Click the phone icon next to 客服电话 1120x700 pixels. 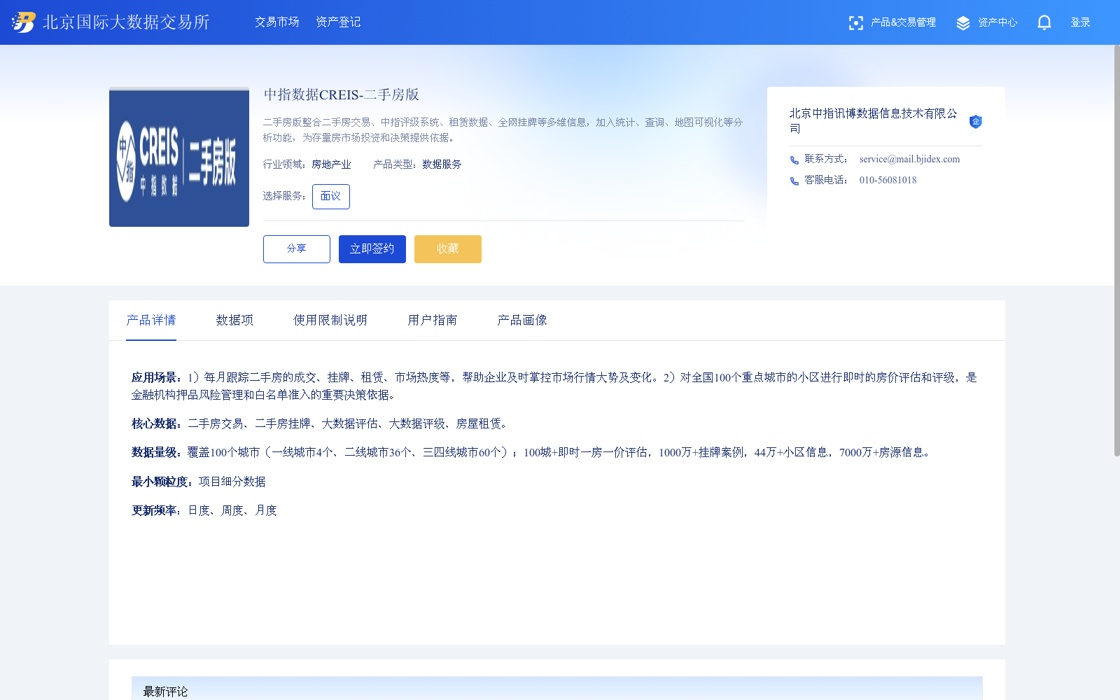(794, 181)
